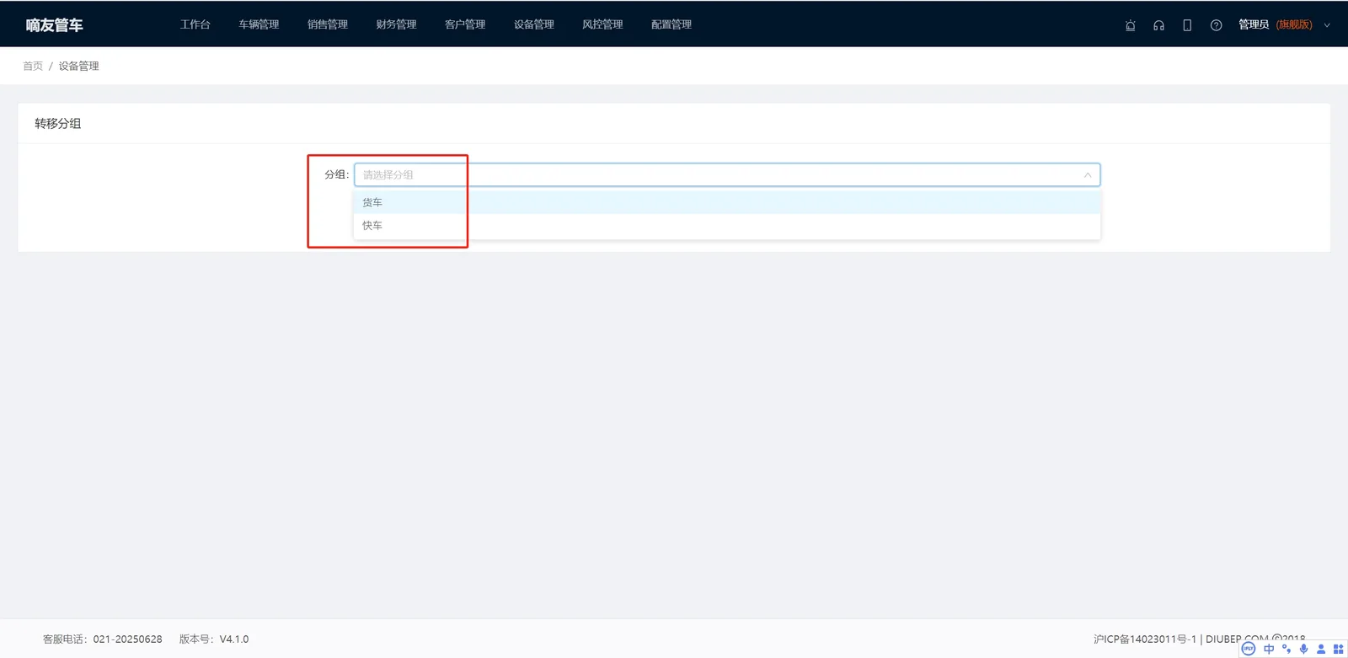Open the alarm bell notifications icon

(x=1131, y=25)
